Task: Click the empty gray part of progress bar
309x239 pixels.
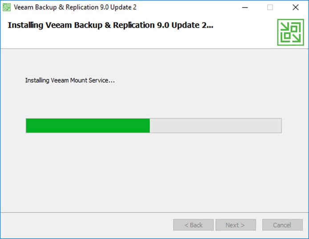Action: [x=215, y=125]
